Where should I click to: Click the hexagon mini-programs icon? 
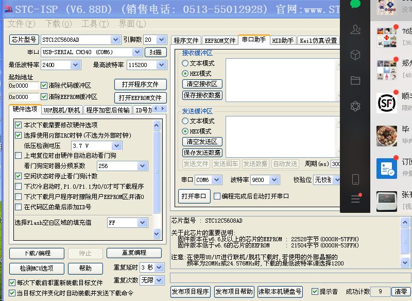355,106
